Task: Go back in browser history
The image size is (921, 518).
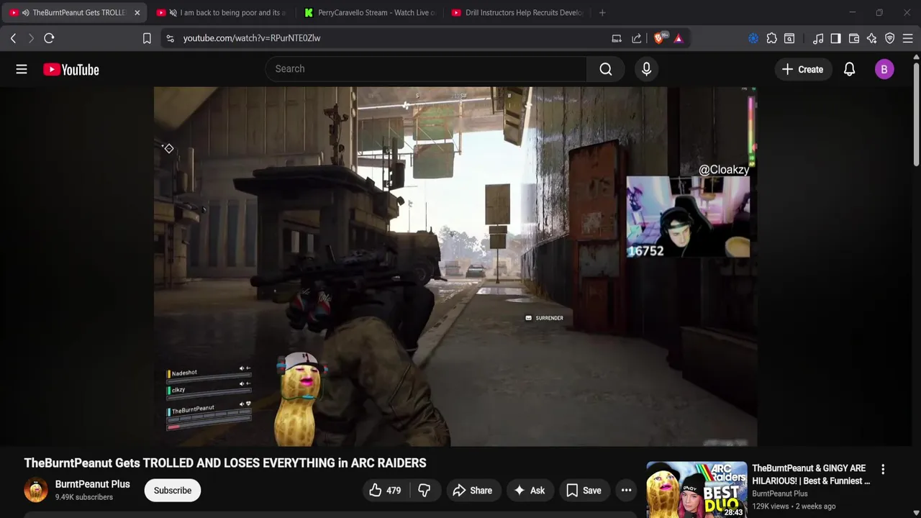Action: click(x=13, y=38)
